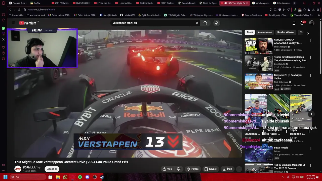Screen dimensions: 322x181
Task: Select the Aramanızdan filter chip
Action: pos(265,32)
